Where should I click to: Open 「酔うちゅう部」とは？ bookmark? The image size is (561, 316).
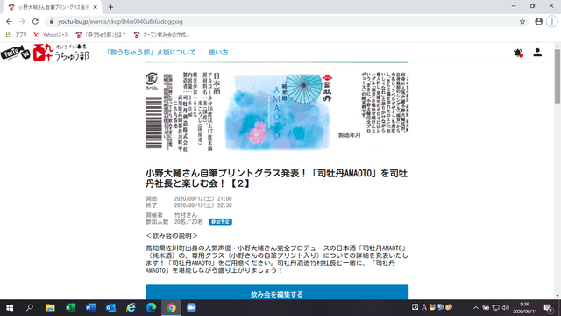click(x=101, y=35)
